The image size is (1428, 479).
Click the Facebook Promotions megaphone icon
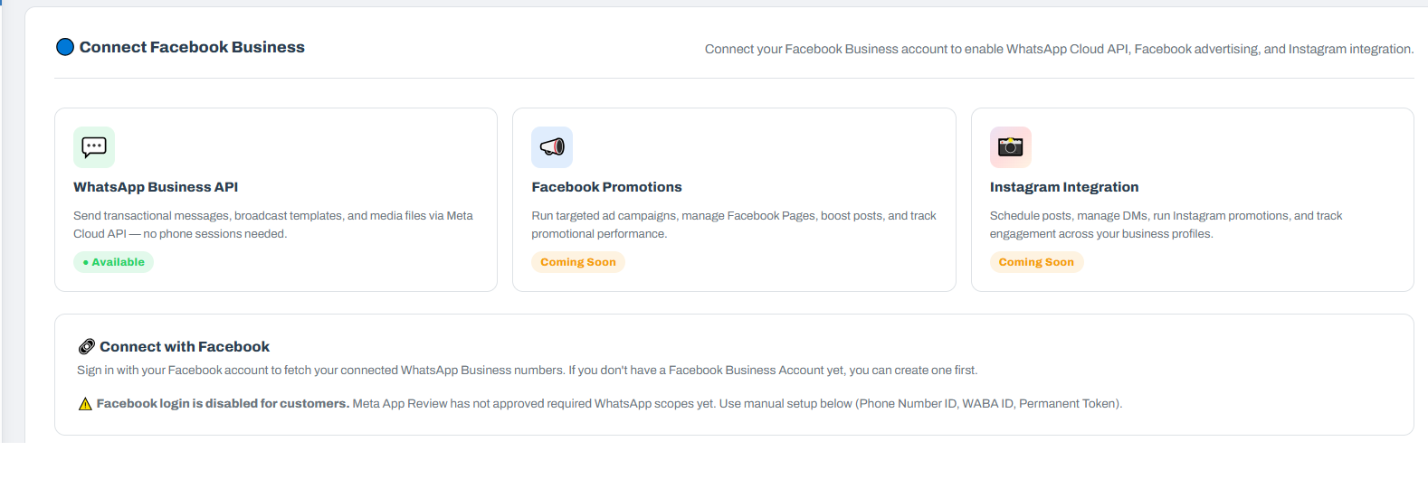coord(552,147)
